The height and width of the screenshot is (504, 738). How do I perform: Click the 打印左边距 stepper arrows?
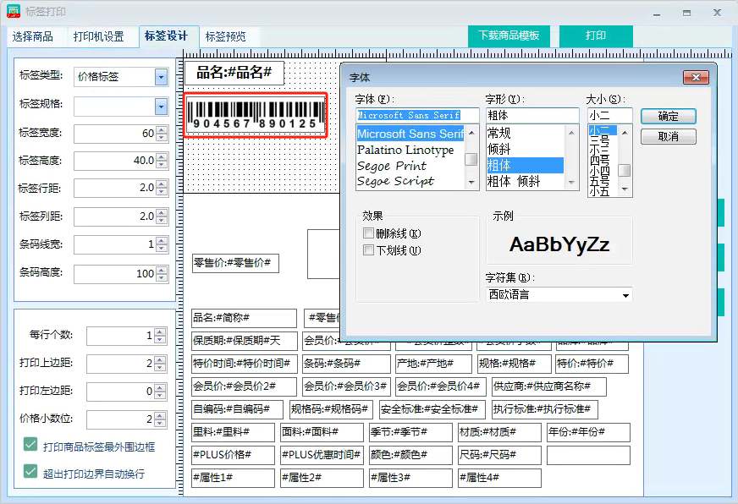coord(161,392)
